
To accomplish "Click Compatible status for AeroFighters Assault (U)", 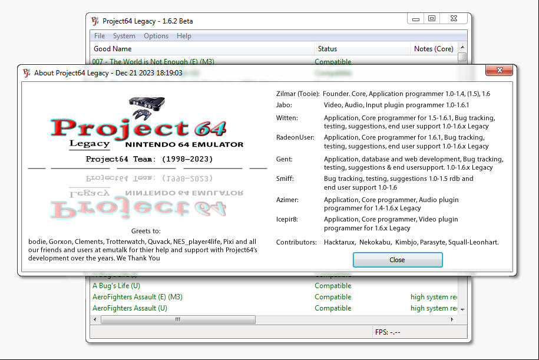I will pos(333,308).
